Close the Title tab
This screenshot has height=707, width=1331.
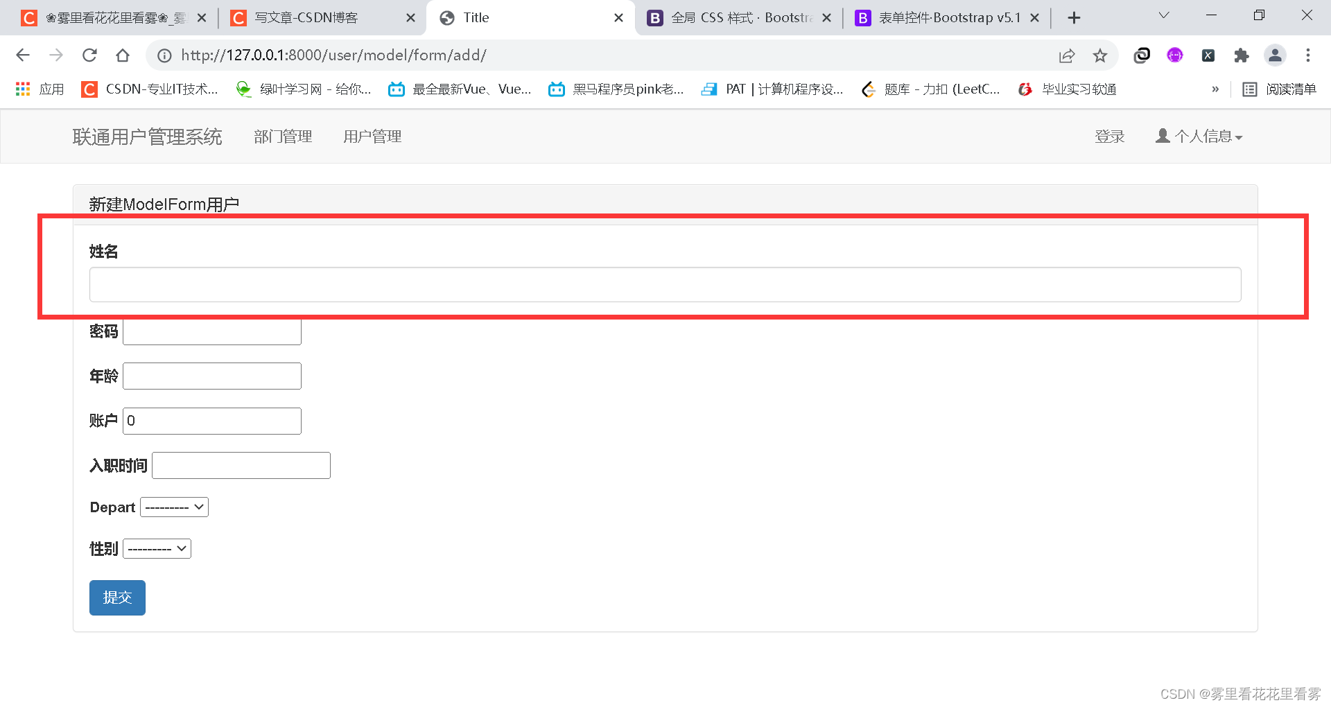619,18
